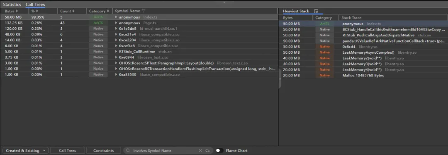This screenshot has width=448, height=155.
Task: Click the count value 43
Action: tap(62, 23)
